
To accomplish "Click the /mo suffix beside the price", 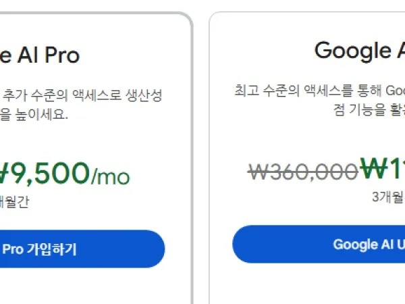I will tap(110, 177).
